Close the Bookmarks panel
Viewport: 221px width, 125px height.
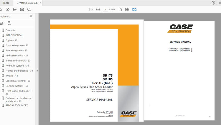pos(31,16)
